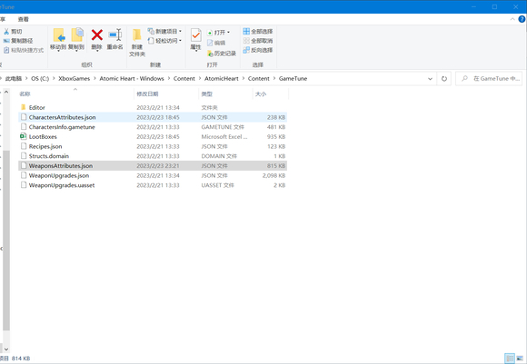This screenshot has width=527, height=364.
Task: Select WeaponUpgrades.uasset file
Action: click(153, 185)
